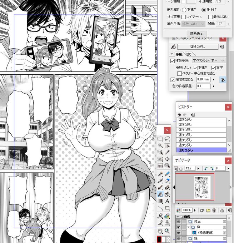Viewport: 234px width, 243px height.
Task: Select the object selector arrow tool
Action: [167, 145]
